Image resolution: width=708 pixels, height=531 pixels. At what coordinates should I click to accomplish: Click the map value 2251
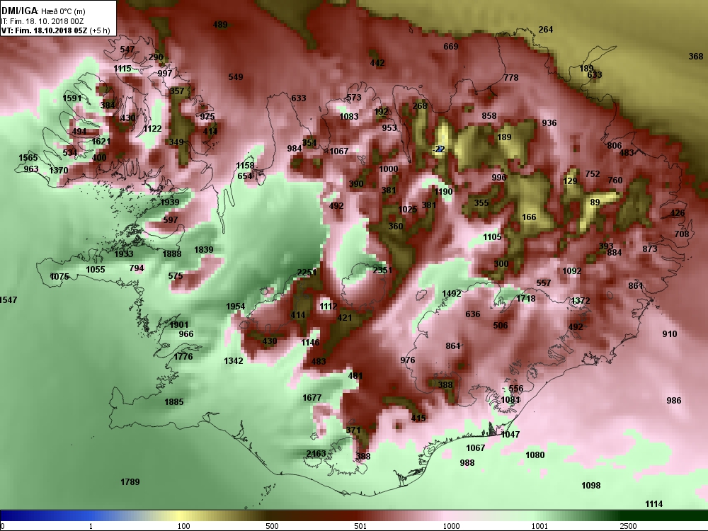click(307, 273)
